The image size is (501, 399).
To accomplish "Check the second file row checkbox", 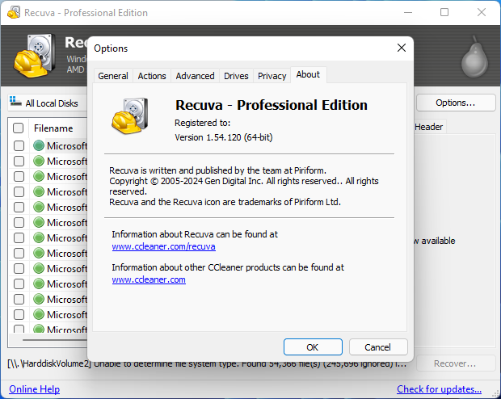I will (x=19, y=161).
